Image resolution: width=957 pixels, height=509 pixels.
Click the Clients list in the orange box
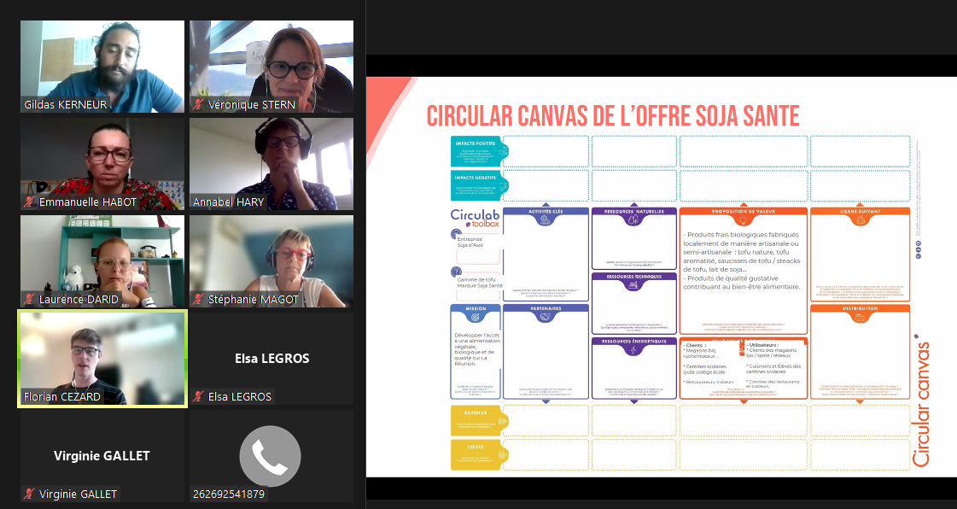[x=709, y=364]
